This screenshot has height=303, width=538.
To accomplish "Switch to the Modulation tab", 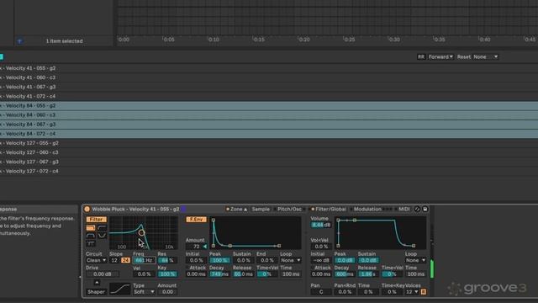I will coord(367,209).
